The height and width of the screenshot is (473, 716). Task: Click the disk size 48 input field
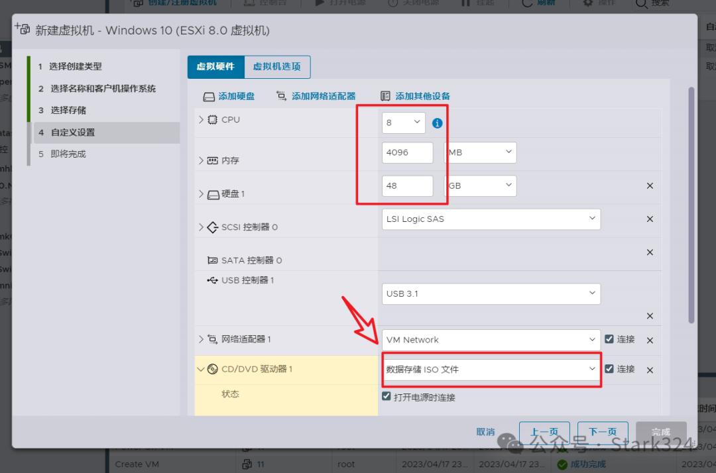pos(407,185)
